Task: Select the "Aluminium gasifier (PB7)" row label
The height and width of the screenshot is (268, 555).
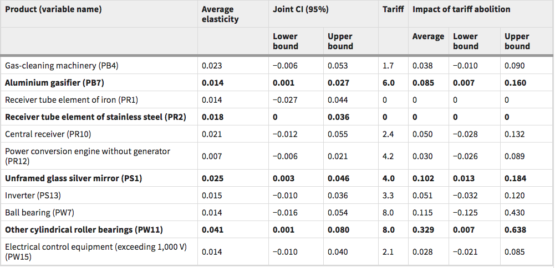Action: (55, 83)
